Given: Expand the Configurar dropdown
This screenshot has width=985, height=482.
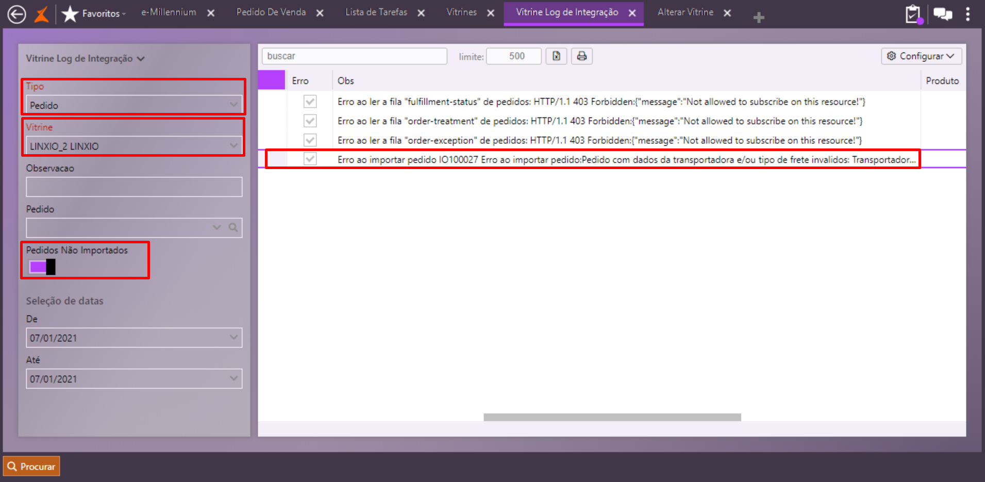Looking at the screenshot, I should 922,56.
